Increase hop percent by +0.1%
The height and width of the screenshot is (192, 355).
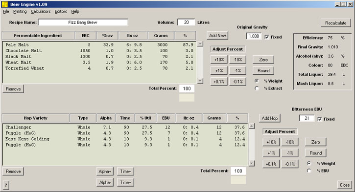271,164
